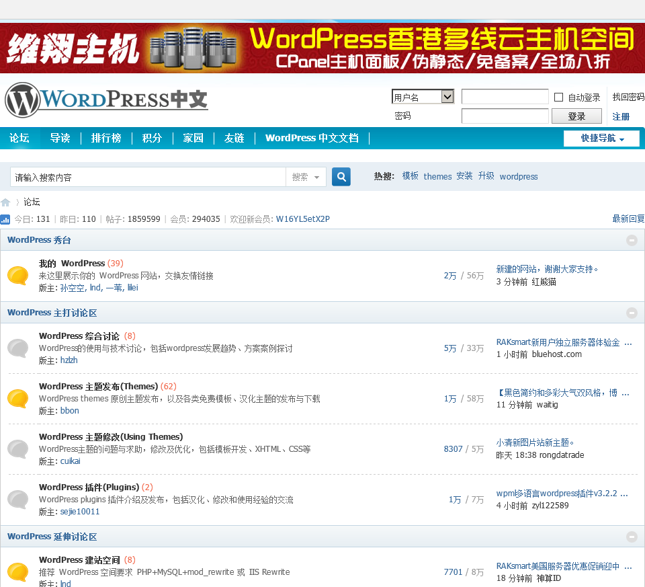Open WordPress 建站空间 forum
The width and height of the screenshot is (645, 587).
[x=79, y=560]
